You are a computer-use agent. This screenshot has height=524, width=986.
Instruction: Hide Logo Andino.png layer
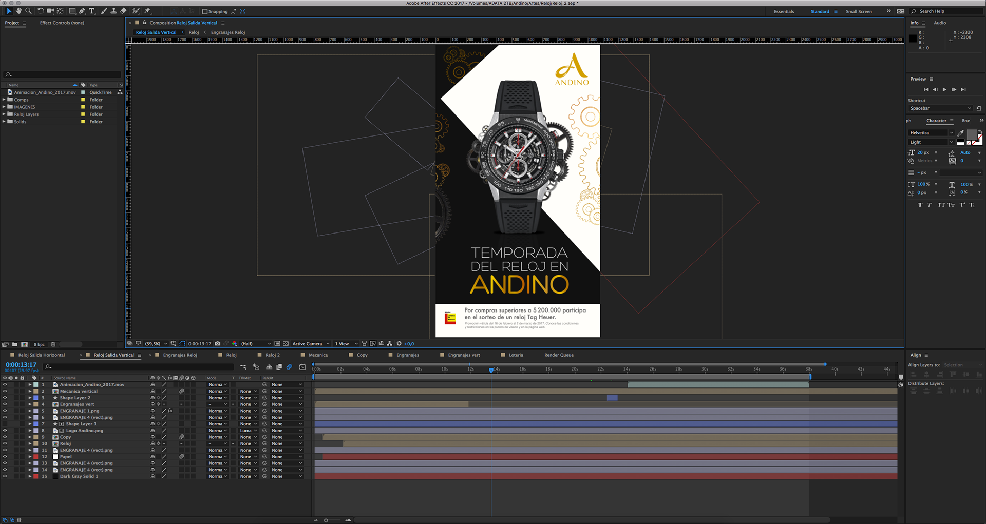coord(5,431)
